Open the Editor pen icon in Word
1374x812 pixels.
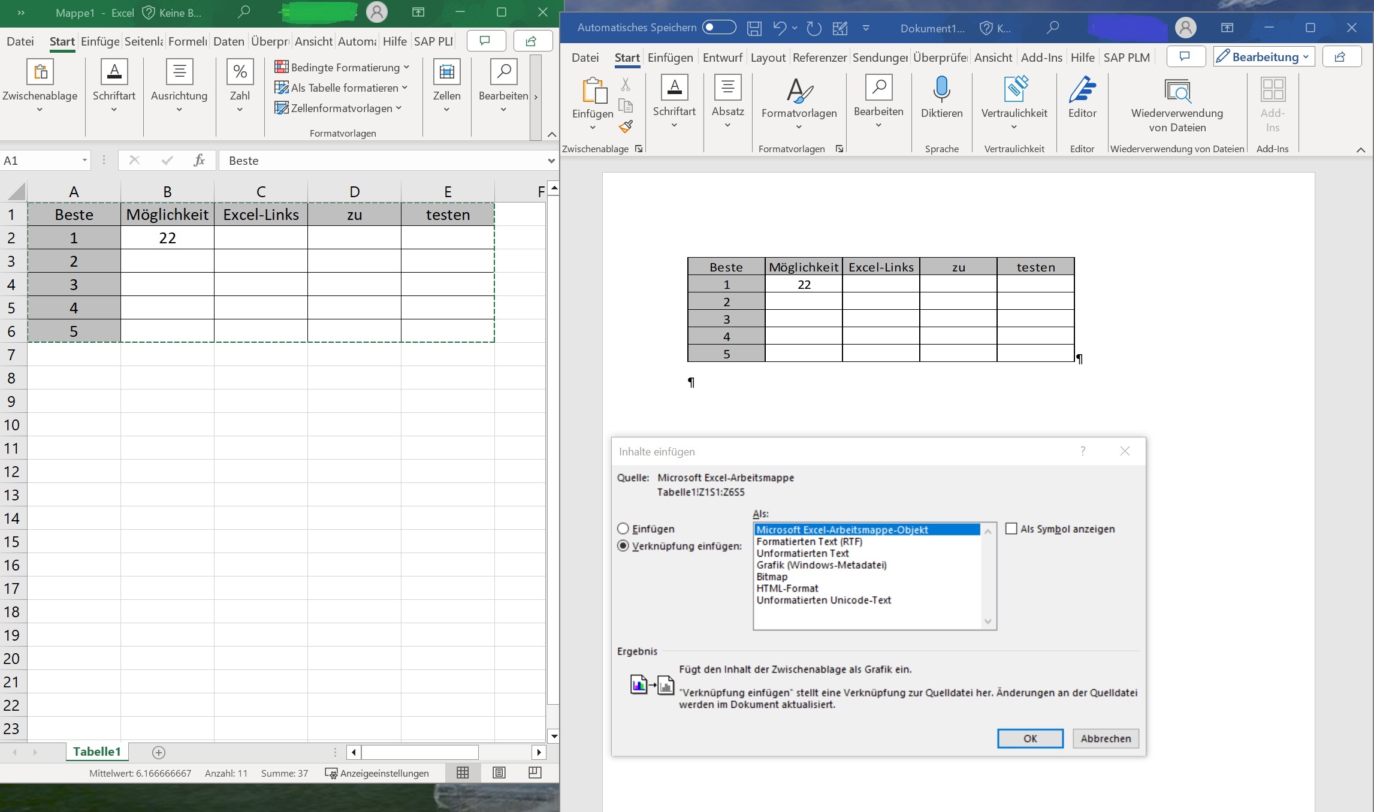tap(1082, 89)
